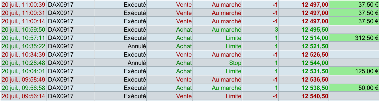This screenshot has height=101, width=379.
Task: Select the 09:58:49 Vente row
Action: pos(189,79)
